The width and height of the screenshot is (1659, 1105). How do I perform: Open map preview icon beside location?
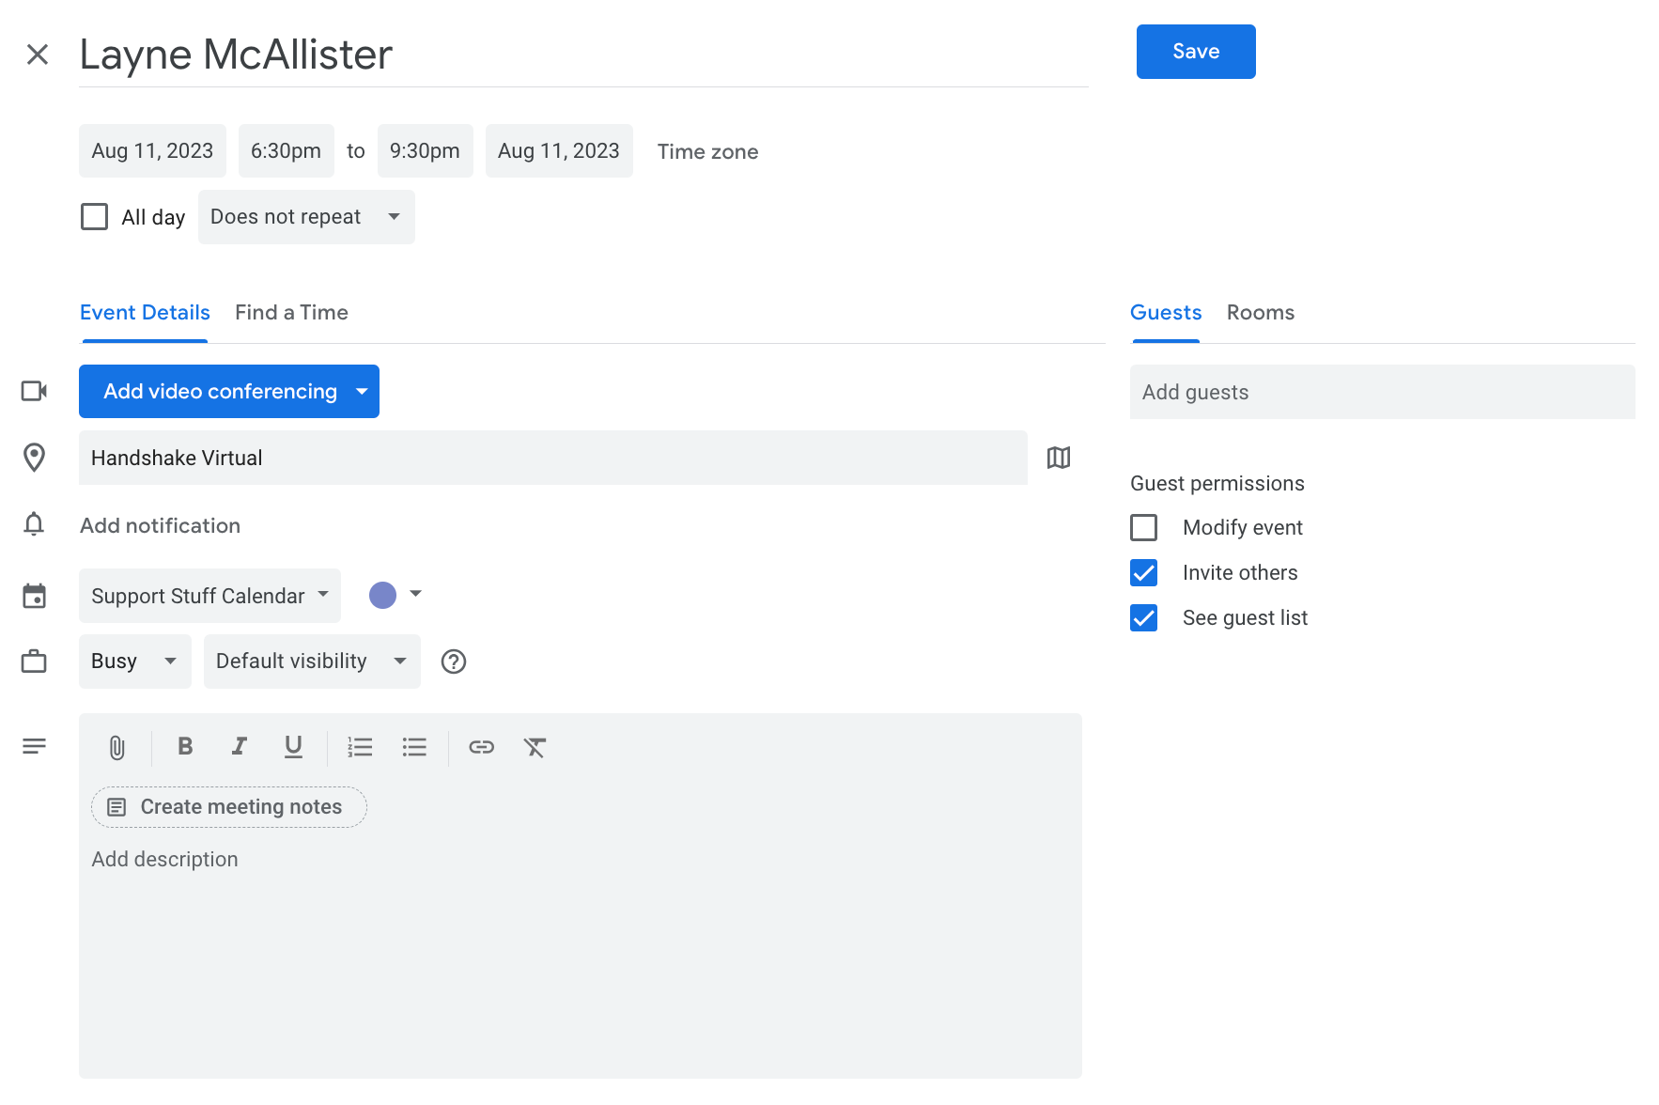pyautogui.click(x=1059, y=458)
